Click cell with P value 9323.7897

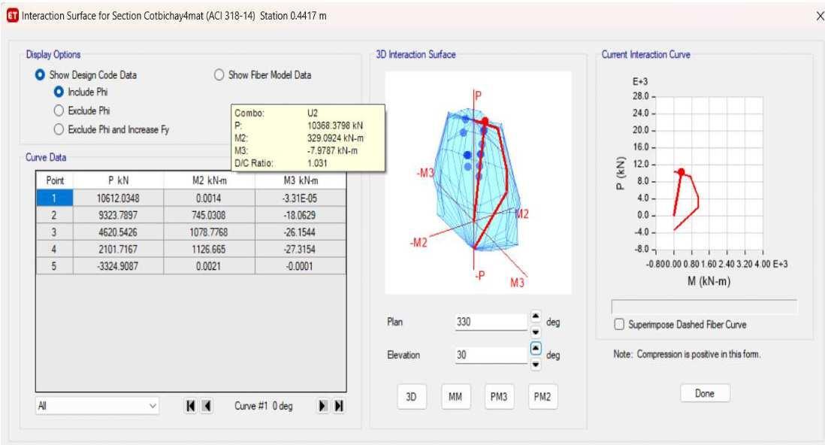119,215
